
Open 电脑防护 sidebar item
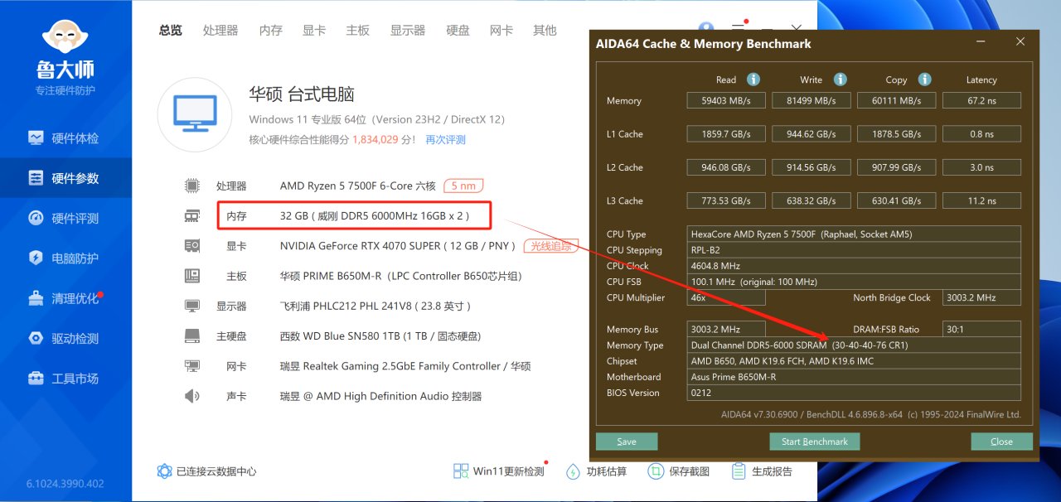(65, 258)
